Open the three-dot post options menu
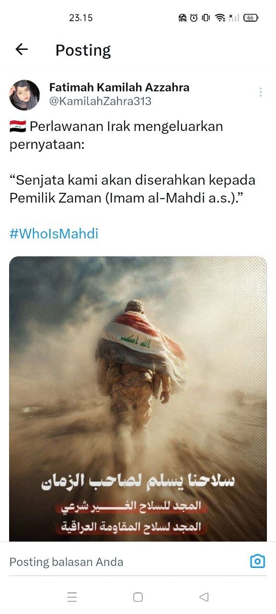The height and width of the screenshot is (614, 276). 260,92
